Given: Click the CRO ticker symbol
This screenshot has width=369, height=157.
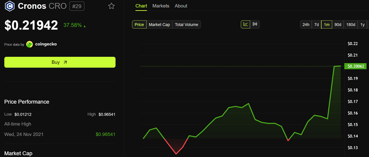Looking at the screenshot, I should tap(58, 6).
